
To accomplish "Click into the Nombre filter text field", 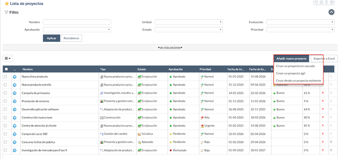I will point(77,22).
